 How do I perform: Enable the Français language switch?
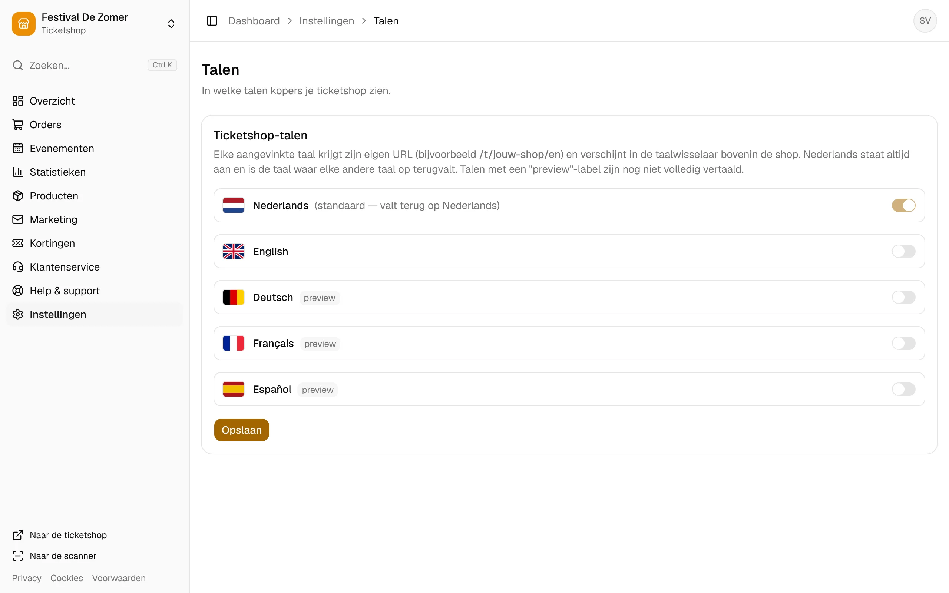click(x=903, y=343)
